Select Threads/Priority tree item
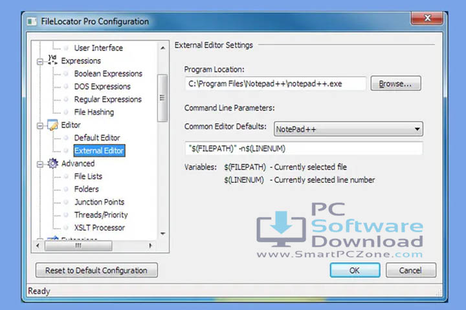466x310 pixels. pyautogui.click(x=101, y=215)
